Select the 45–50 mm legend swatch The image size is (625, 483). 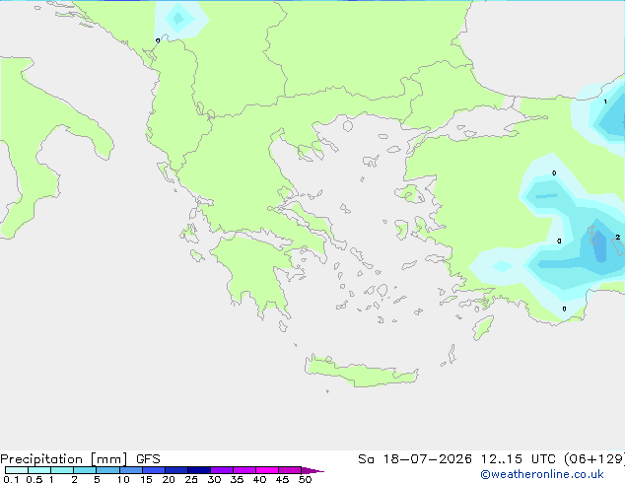290,470
